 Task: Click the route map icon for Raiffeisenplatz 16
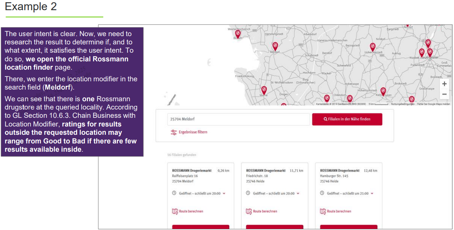point(175,212)
